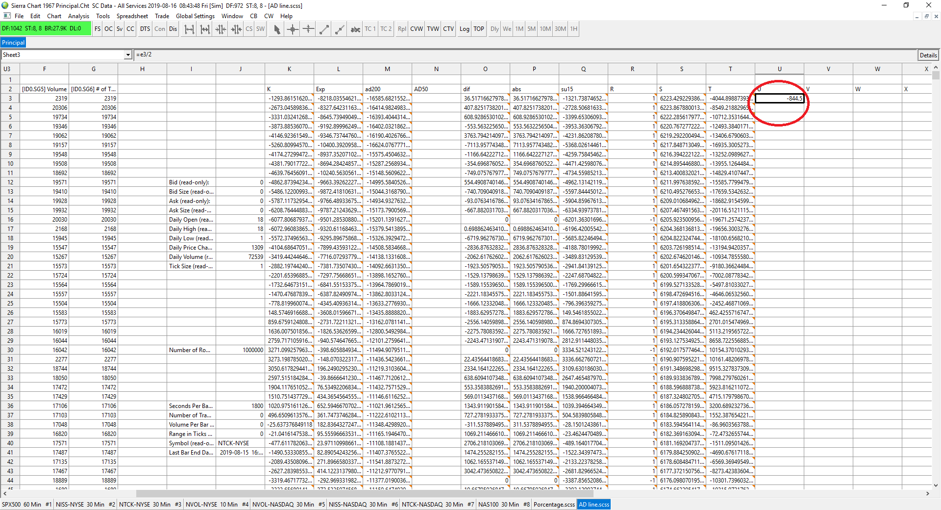Click the fourth bar spacing icon before CS

[236, 29]
